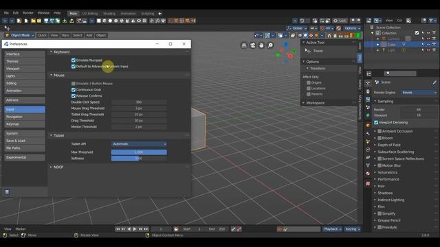This screenshot has height=247, width=440.
Task: Open the View Layer properties tab icon
Action: pos(368,99)
